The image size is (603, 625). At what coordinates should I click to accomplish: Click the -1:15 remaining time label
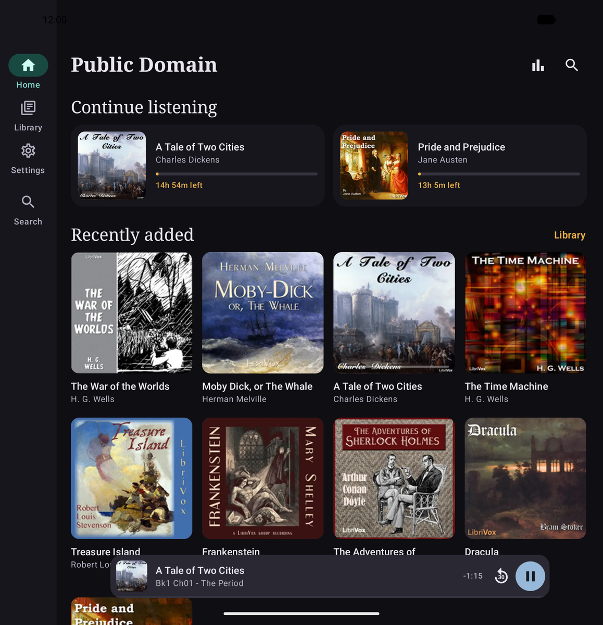[473, 576]
